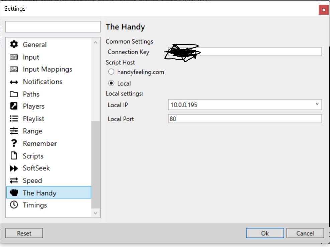Click the Connection Key text field
This screenshot has width=330, height=247.
[245, 52]
